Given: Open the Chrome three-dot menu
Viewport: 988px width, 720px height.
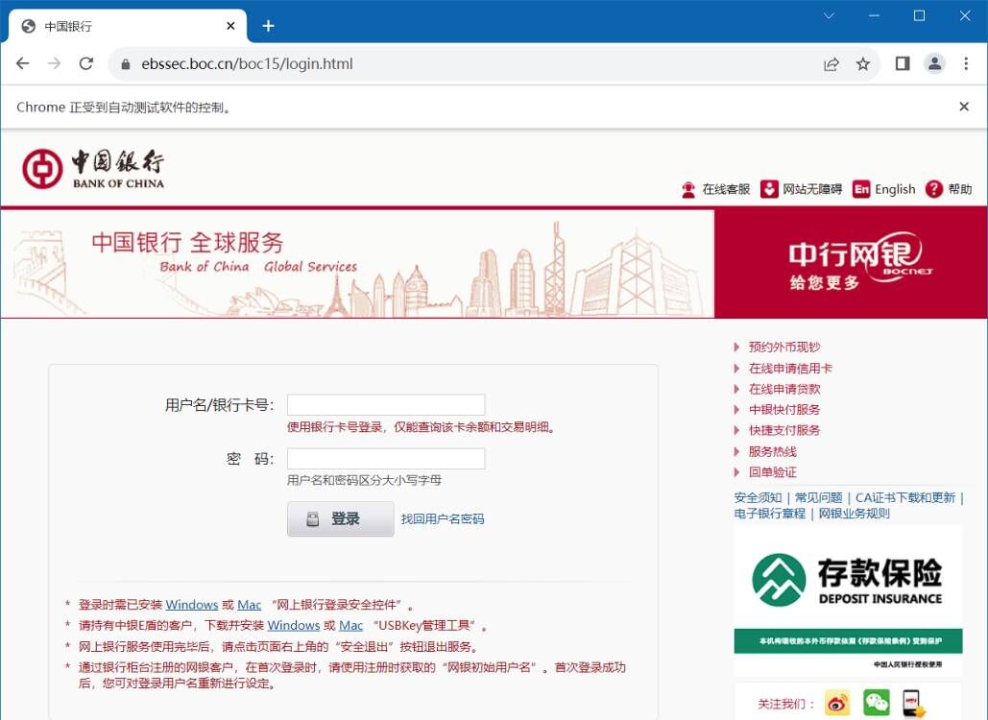Looking at the screenshot, I should click(966, 63).
